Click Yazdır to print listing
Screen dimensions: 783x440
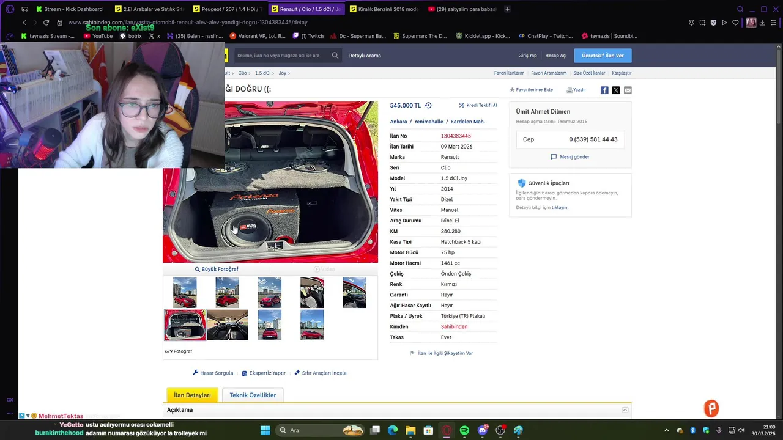[576, 90]
